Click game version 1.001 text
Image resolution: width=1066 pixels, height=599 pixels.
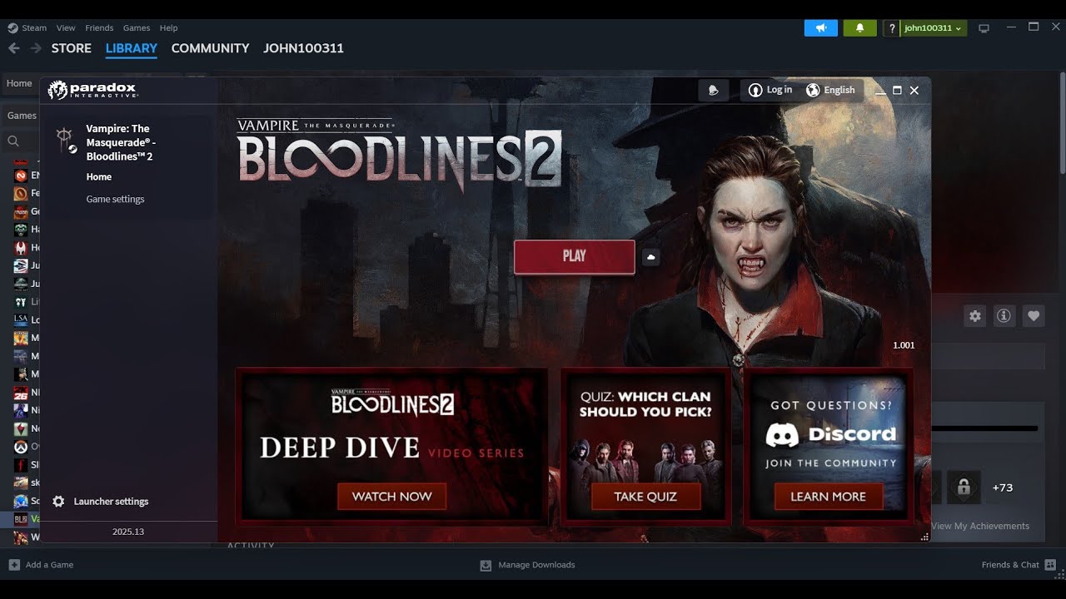point(904,345)
